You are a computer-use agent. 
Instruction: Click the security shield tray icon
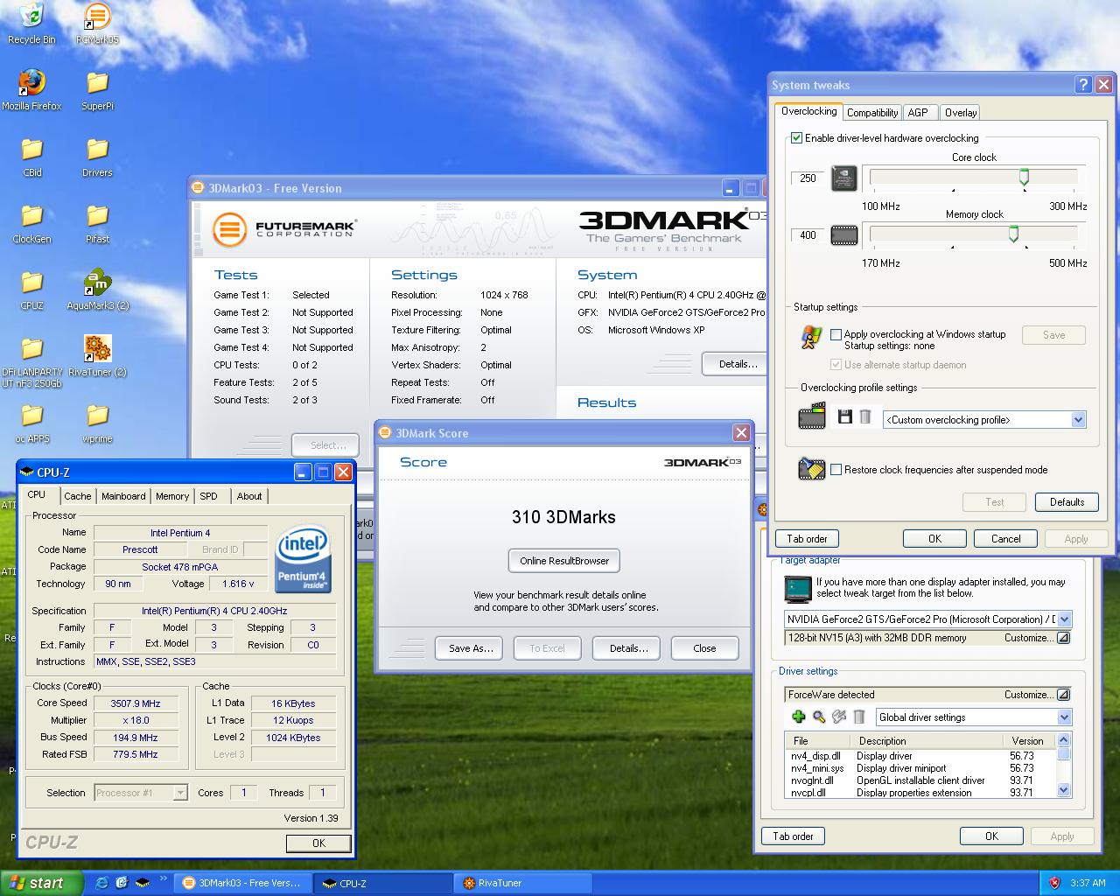click(1054, 883)
